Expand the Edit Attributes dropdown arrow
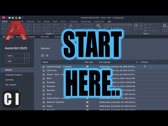This screenshot has height=126, width=168. pos(159,31)
